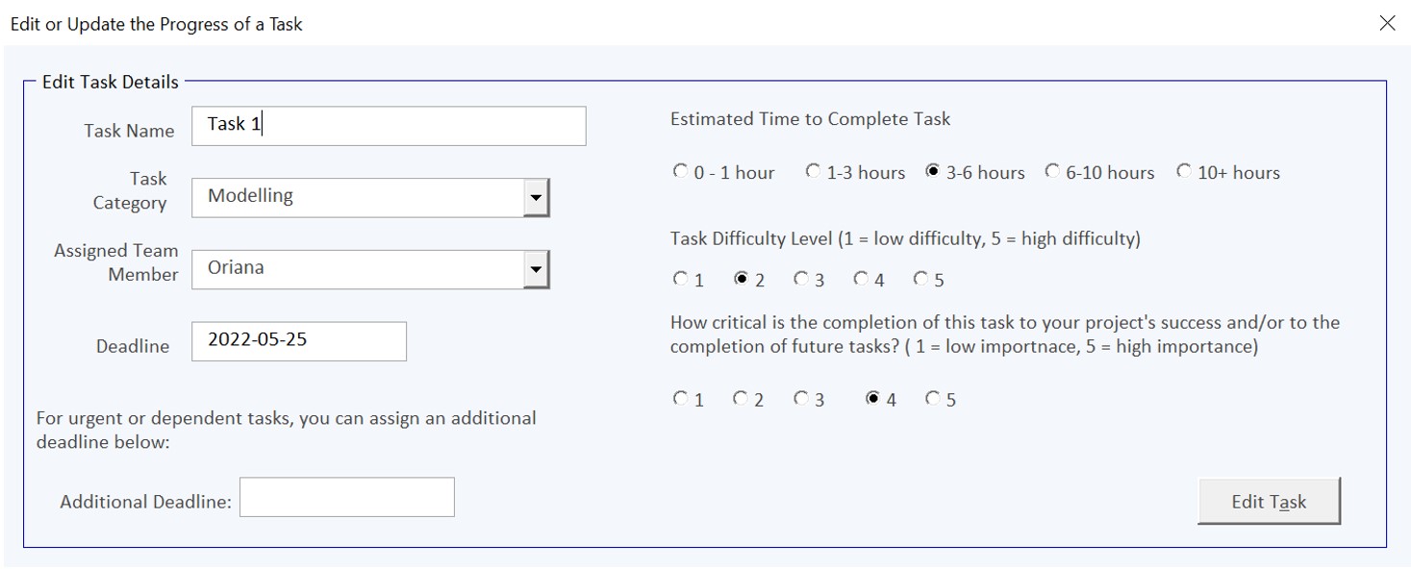Image resolution: width=1411 pixels, height=569 pixels.
Task: Choose the 1-3 hours estimated time option
Action: 813,172
